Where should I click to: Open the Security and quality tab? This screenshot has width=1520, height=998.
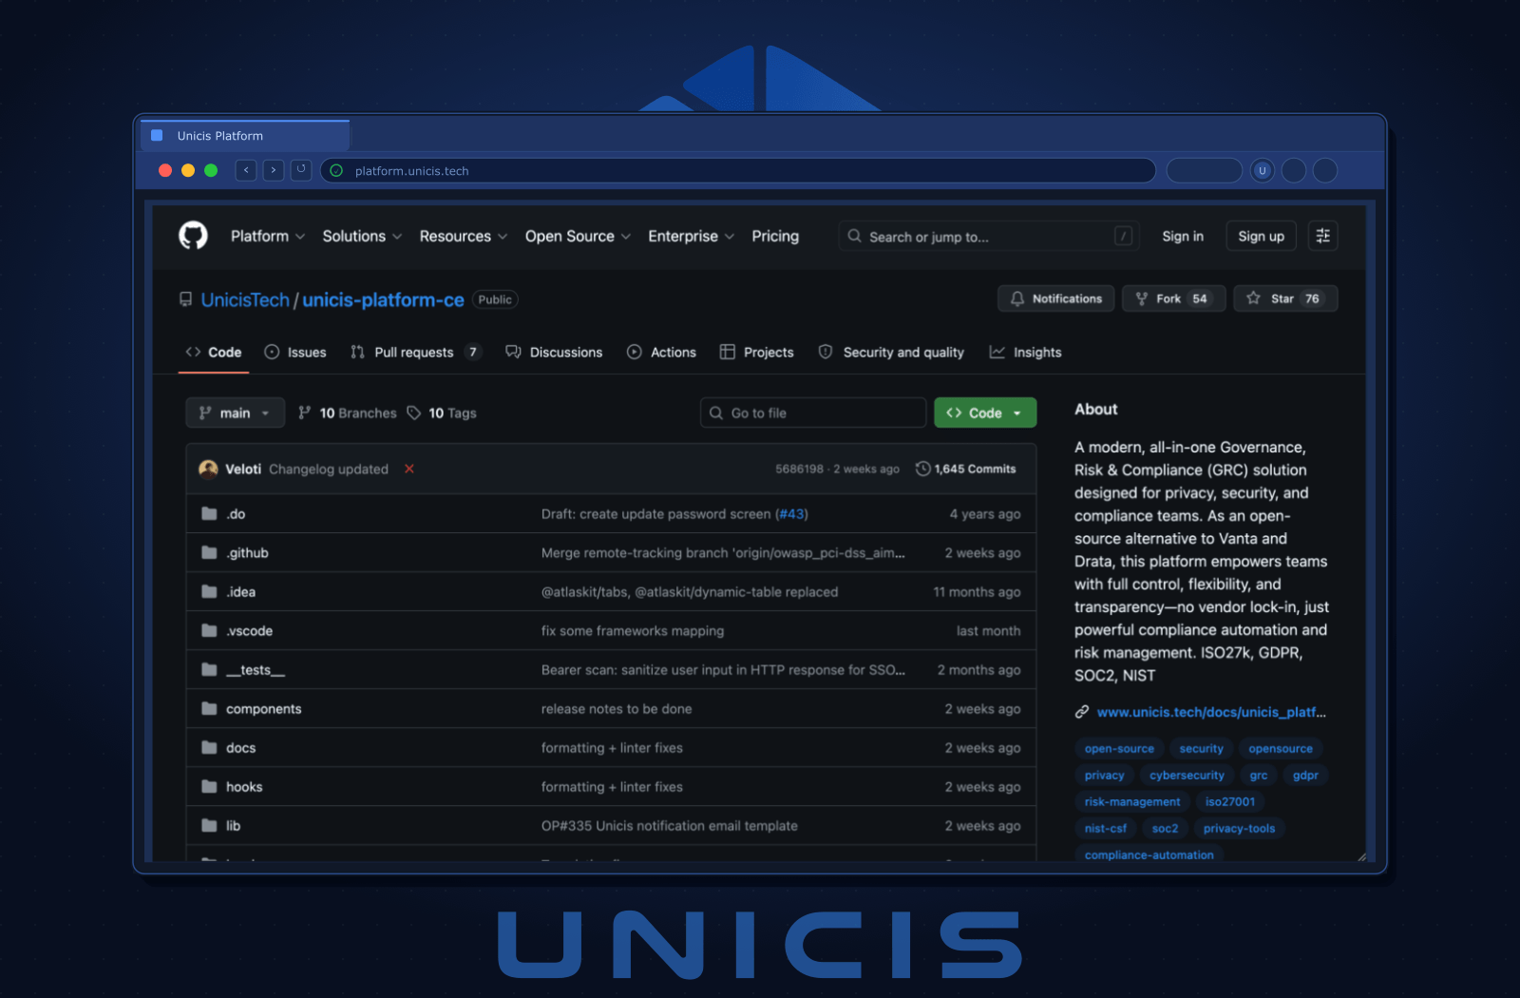tap(891, 352)
